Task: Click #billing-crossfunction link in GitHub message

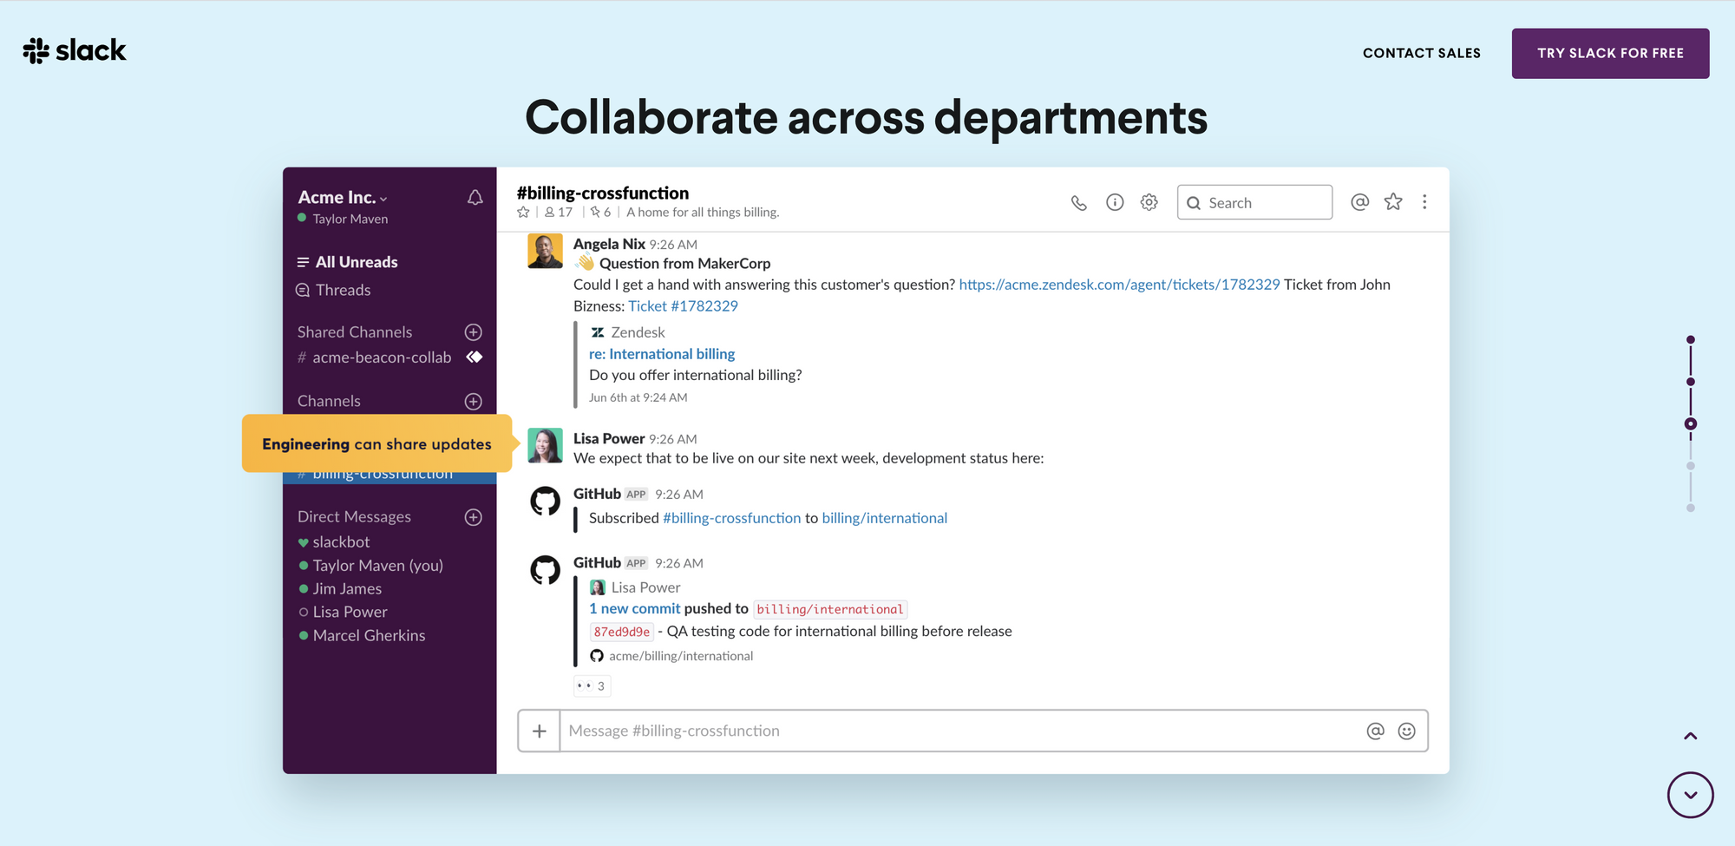Action: pyautogui.click(x=732, y=518)
